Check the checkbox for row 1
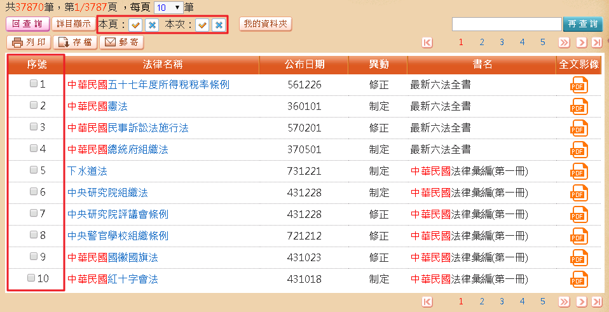 pyautogui.click(x=34, y=84)
